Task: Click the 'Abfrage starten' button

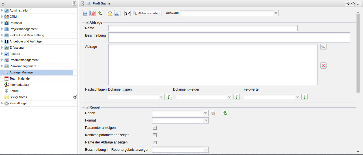Action: (146, 13)
